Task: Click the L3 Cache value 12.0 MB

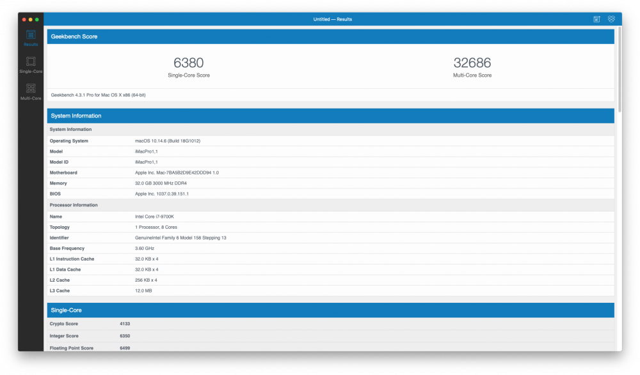Action: 143,291
